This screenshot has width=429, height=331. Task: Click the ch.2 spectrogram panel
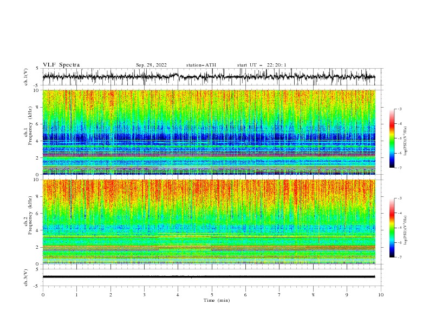209,222
